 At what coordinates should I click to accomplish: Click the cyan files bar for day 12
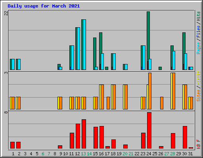79,49
